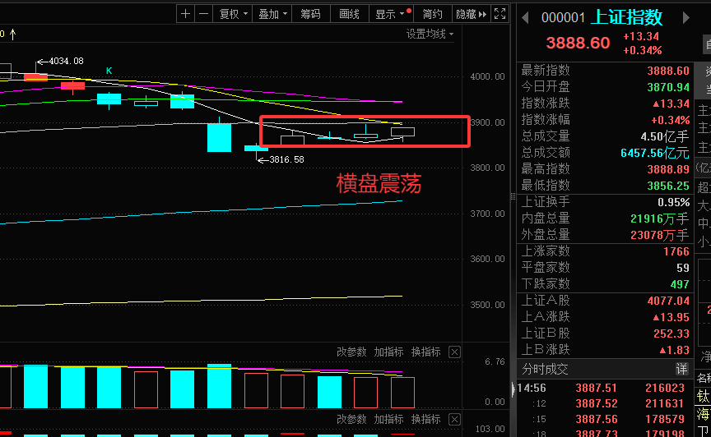This screenshot has height=437, width=711.
Task: Click 外盘总量 value 23078万手
Action: (660, 235)
